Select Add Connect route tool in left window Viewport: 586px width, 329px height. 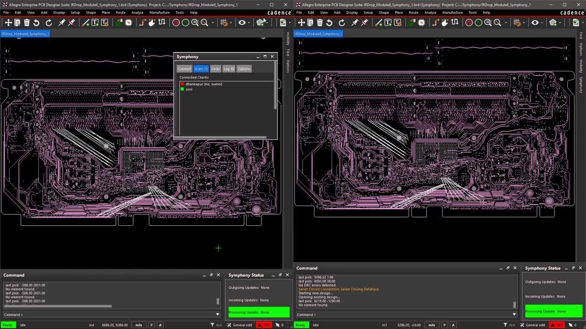click(x=142, y=22)
